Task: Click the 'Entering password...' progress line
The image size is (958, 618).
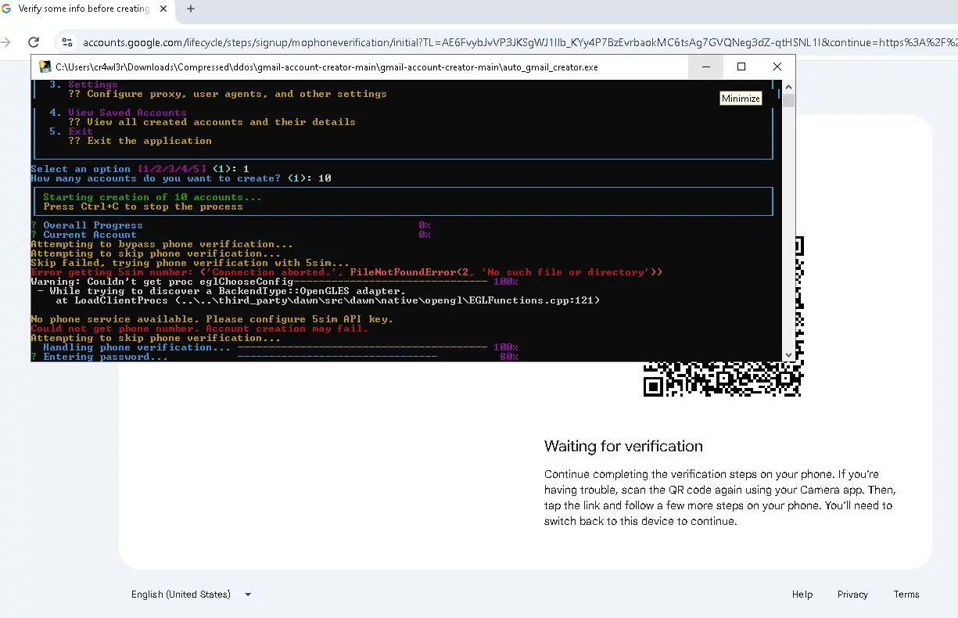Action: pyautogui.click(x=274, y=357)
